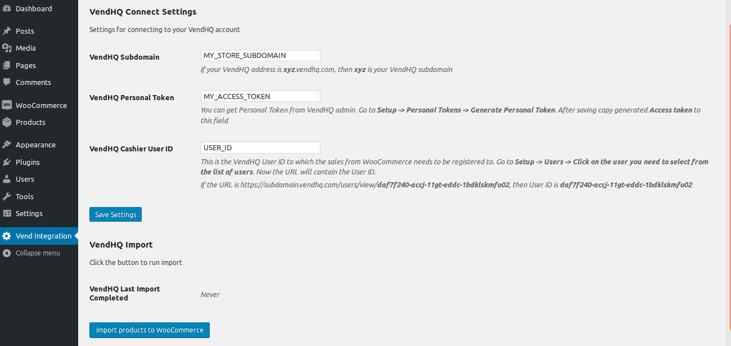
Task: Click the Posts pushpin icon
Action: [7, 31]
